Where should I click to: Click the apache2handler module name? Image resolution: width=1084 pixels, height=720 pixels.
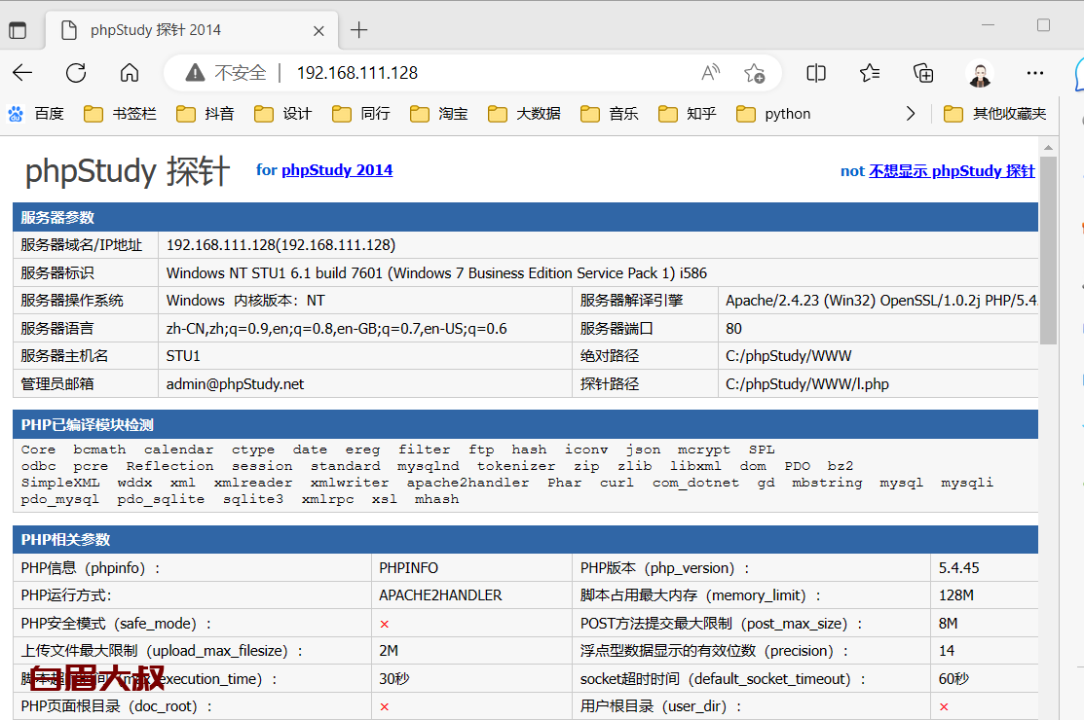pyautogui.click(x=467, y=483)
